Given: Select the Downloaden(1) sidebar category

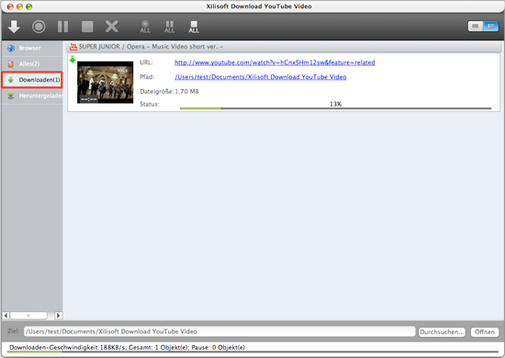Looking at the screenshot, I should point(32,80).
